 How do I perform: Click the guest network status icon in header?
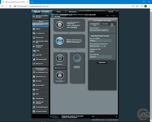pos(111,16)
